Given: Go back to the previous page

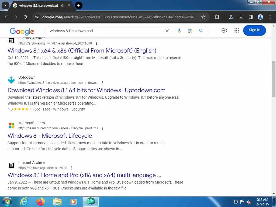Looking at the screenshot, I should (6, 17).
